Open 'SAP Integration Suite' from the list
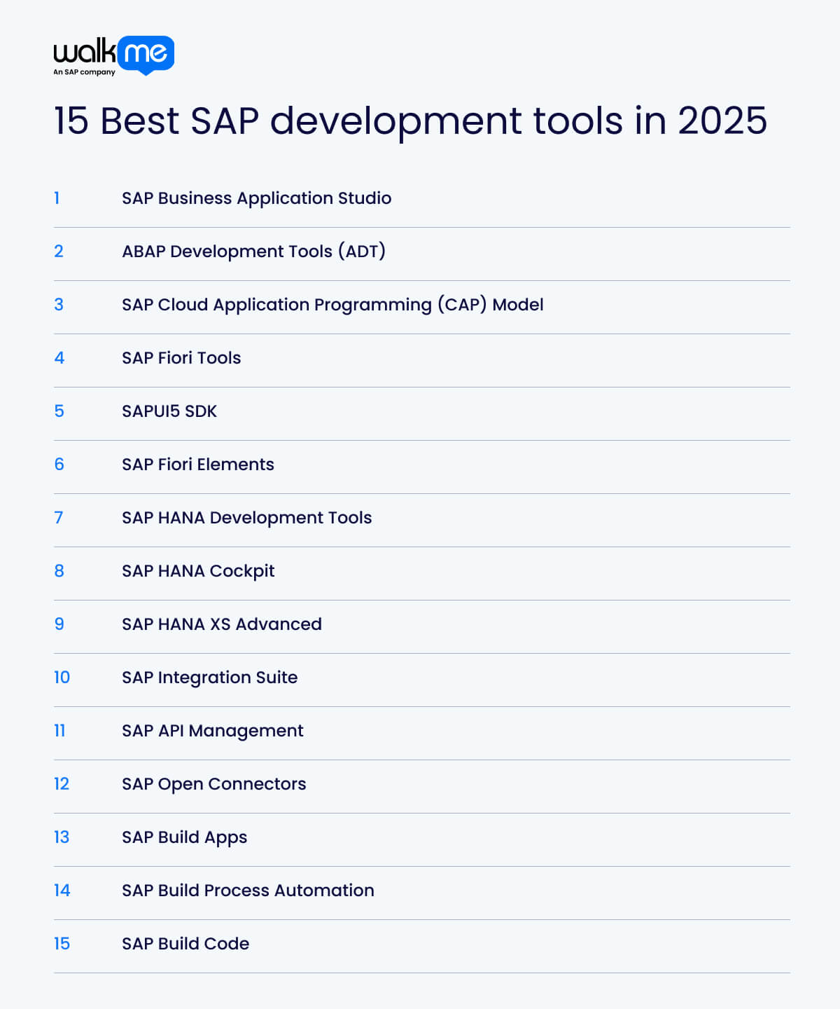This screenshot has height=1009, width=840. [x=209, y=678]
